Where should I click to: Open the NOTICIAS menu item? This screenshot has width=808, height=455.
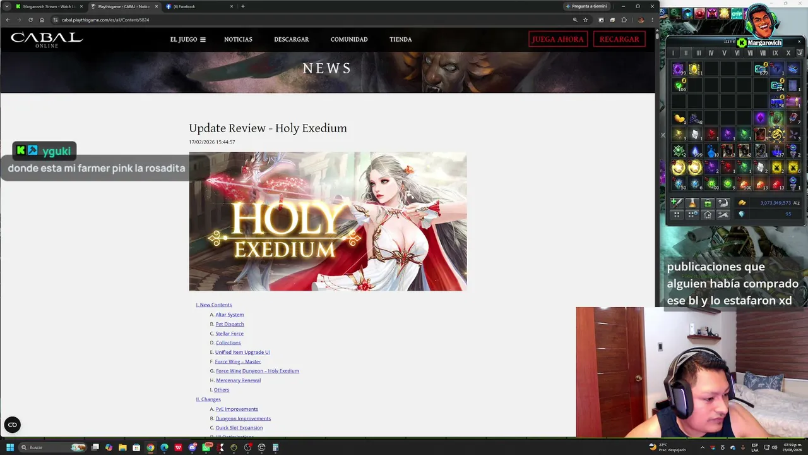238,39
